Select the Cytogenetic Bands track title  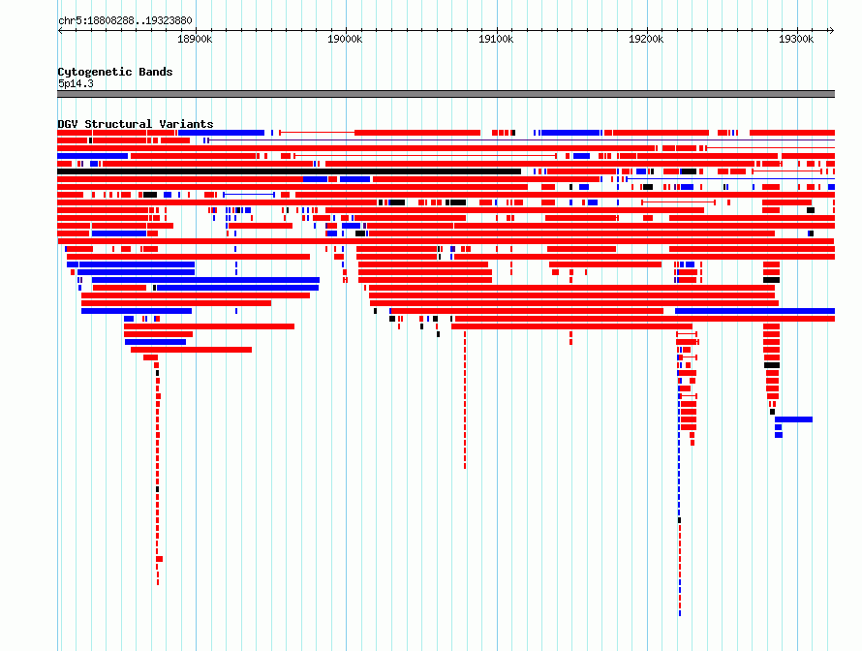tap(115, 72)
